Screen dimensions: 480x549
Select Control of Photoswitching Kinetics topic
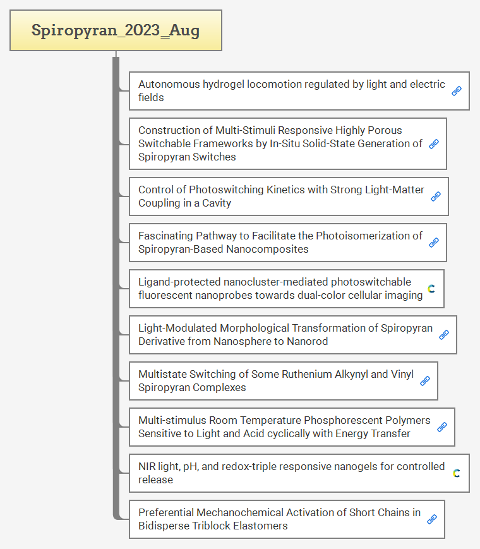281,196
